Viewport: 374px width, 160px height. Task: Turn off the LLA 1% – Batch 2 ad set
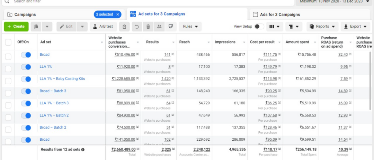(x=26, y=115)
